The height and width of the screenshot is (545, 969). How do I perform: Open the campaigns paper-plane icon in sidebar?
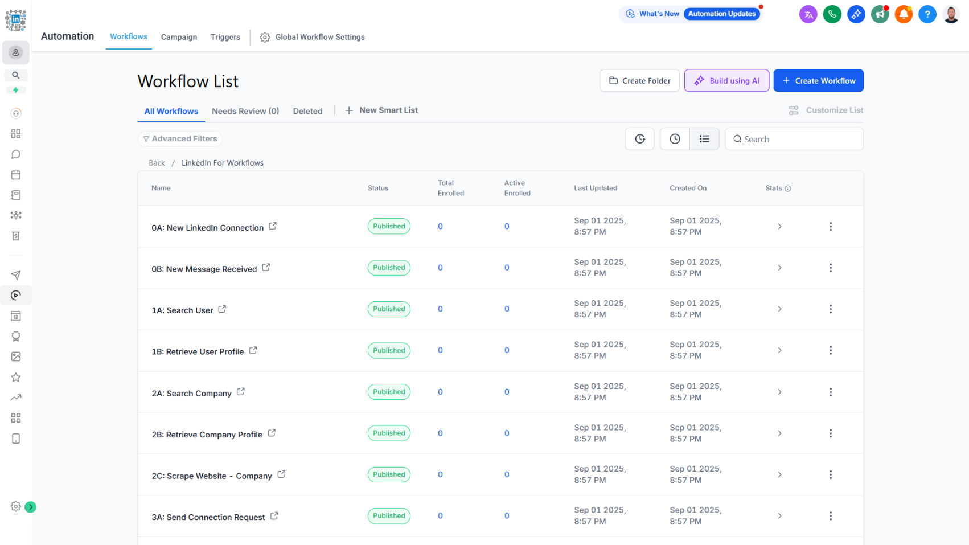[15, 275]
